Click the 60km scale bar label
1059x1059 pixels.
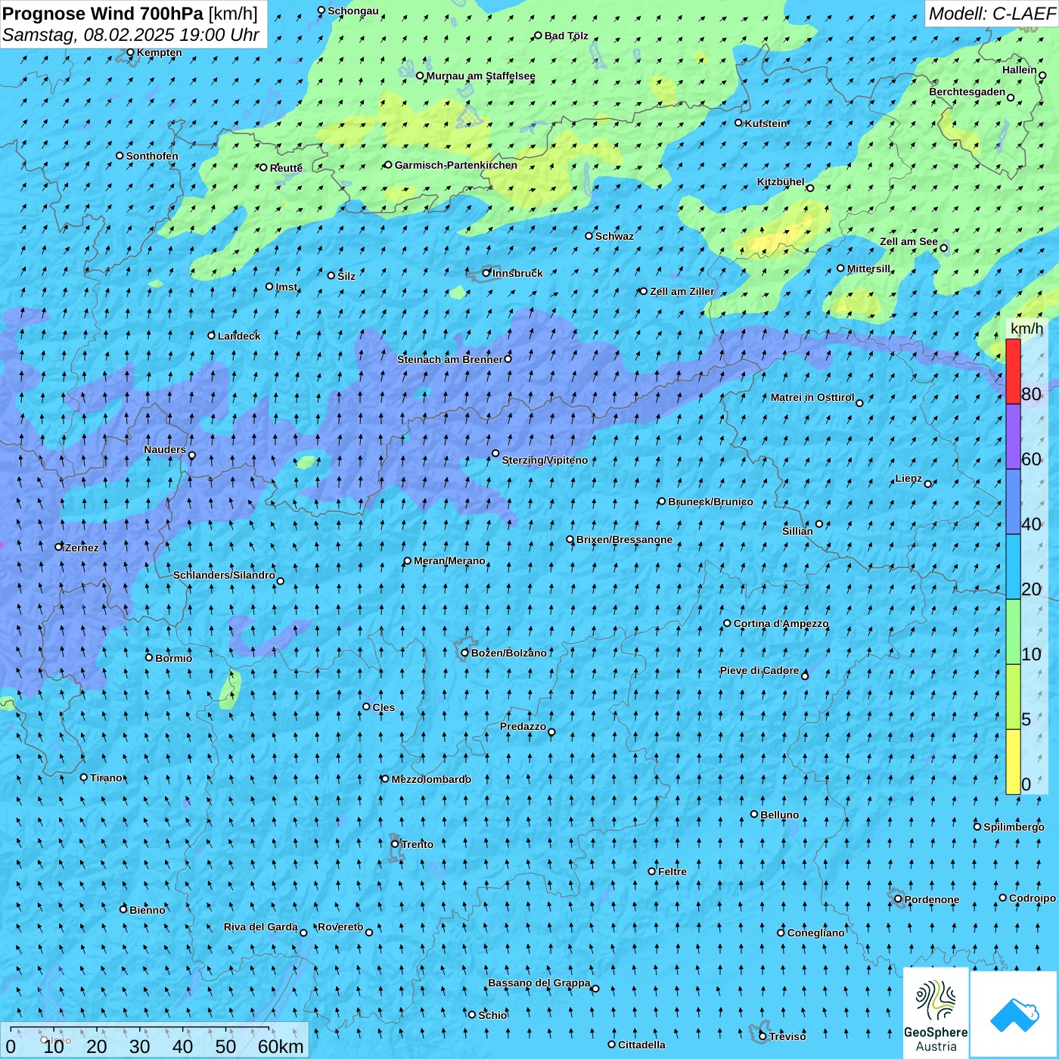coord(281,1046)
